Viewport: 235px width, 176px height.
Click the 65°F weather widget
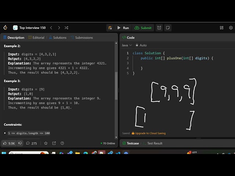point(192,153)
